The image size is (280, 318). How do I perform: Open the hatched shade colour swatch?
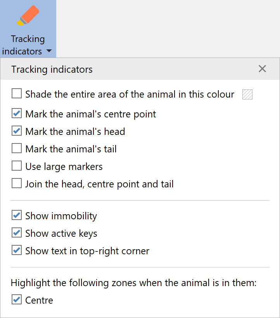247,94
